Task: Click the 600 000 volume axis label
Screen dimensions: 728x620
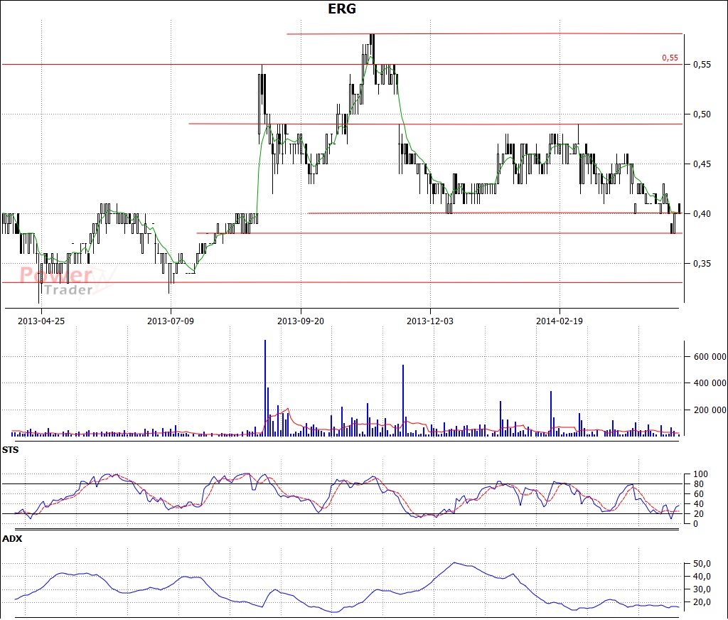Action: coord(710,357)
